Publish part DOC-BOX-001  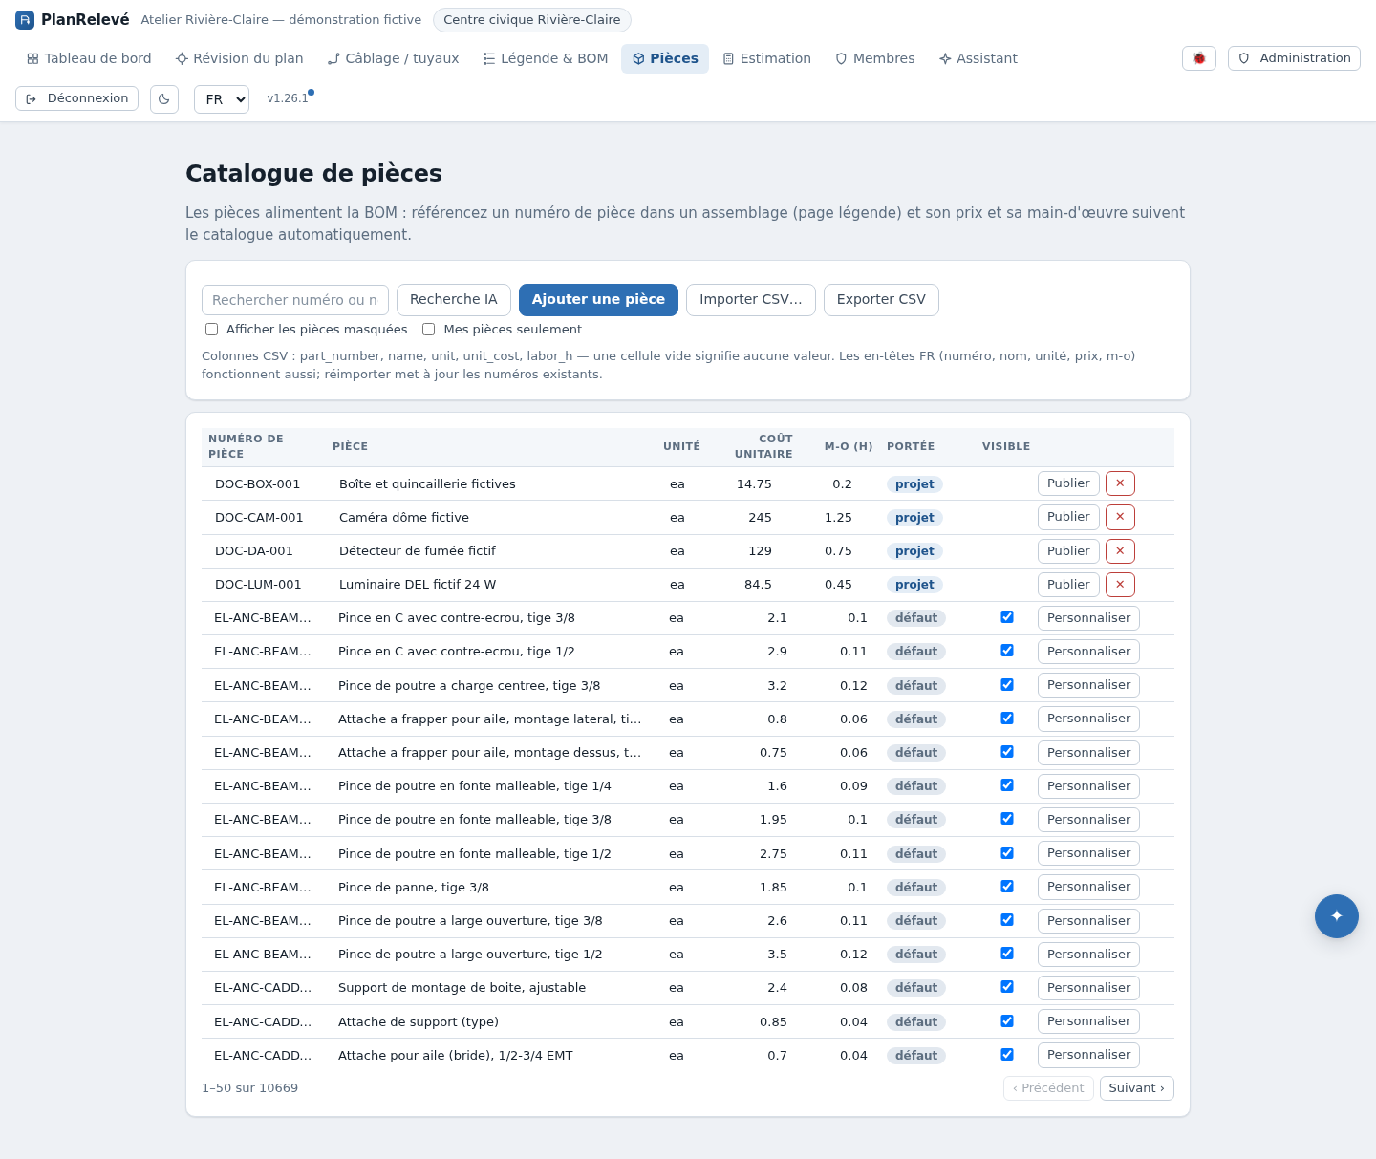click(1068, 483)
